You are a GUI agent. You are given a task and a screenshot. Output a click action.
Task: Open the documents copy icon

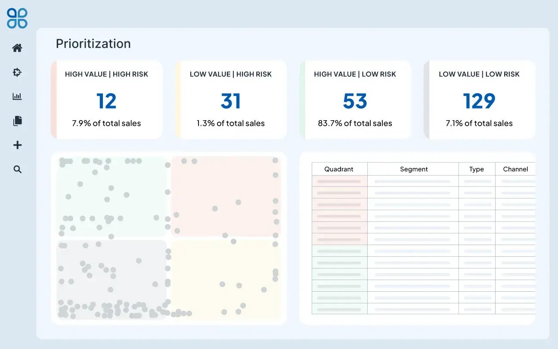17,121
